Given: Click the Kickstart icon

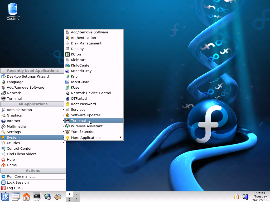Looking at the screenshot, I should 67,60.
